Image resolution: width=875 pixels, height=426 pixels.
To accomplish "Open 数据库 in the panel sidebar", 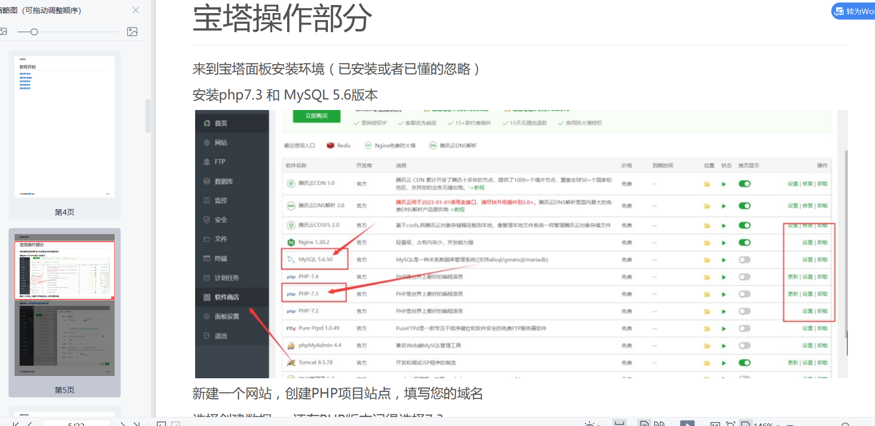I will (223, 181).
